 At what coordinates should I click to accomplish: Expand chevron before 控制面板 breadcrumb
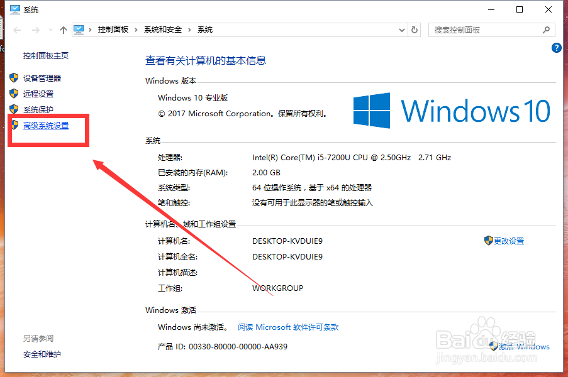[x=90, y=30]
